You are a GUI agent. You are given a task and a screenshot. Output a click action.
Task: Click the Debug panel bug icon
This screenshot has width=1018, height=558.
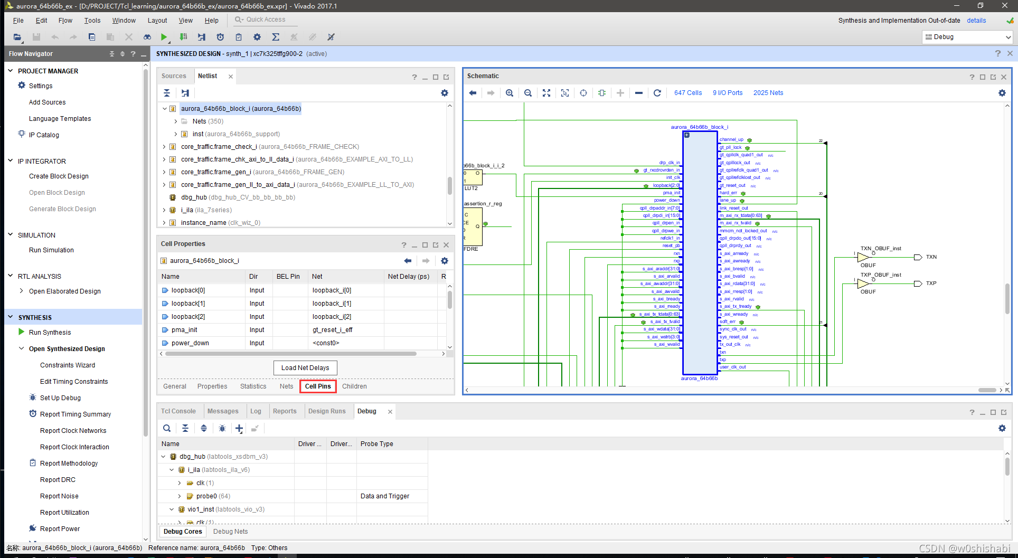click(222, 428)
